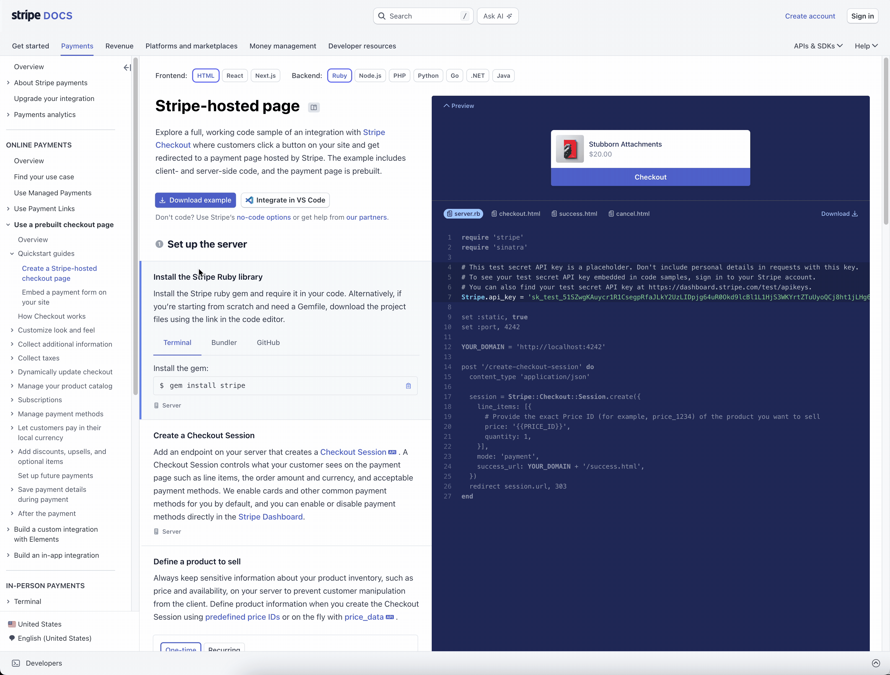Open Ask AI sparkle button
This screenshot has width=890, height=675.
coord(497,16)
